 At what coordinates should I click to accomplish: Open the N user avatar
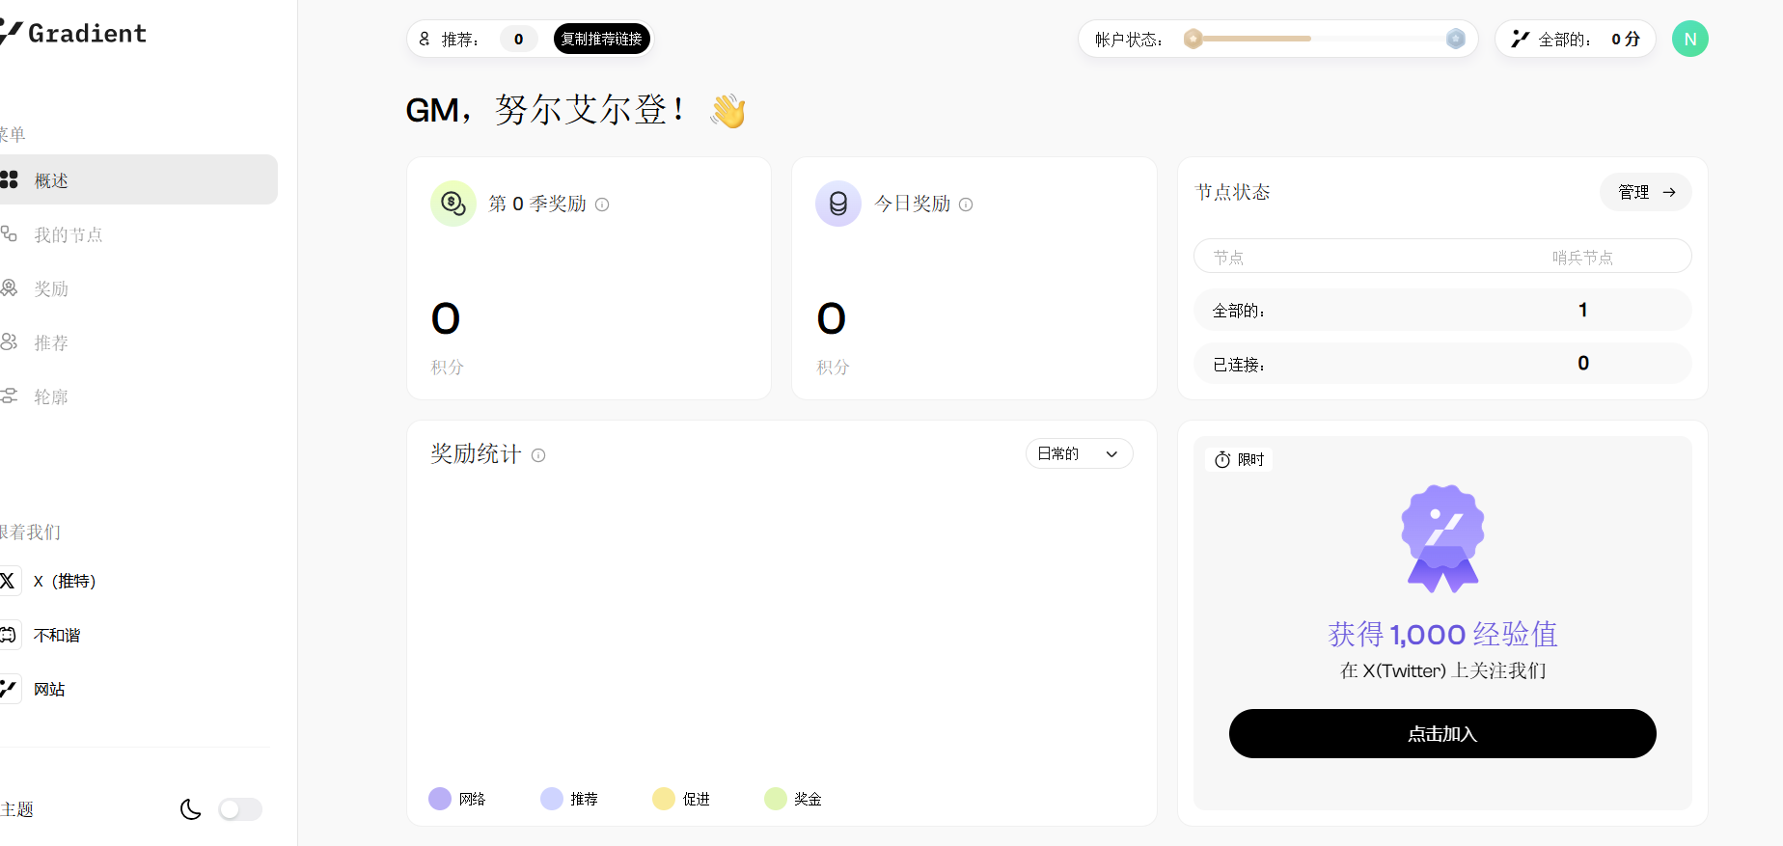[1689, 40]
